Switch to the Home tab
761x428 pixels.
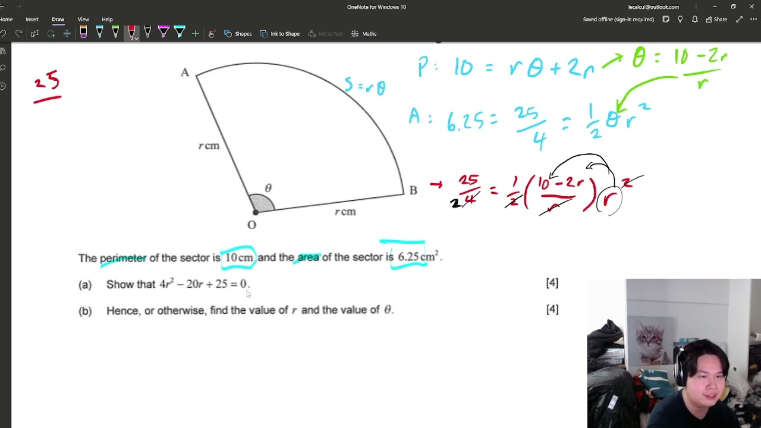click(6, 20)
